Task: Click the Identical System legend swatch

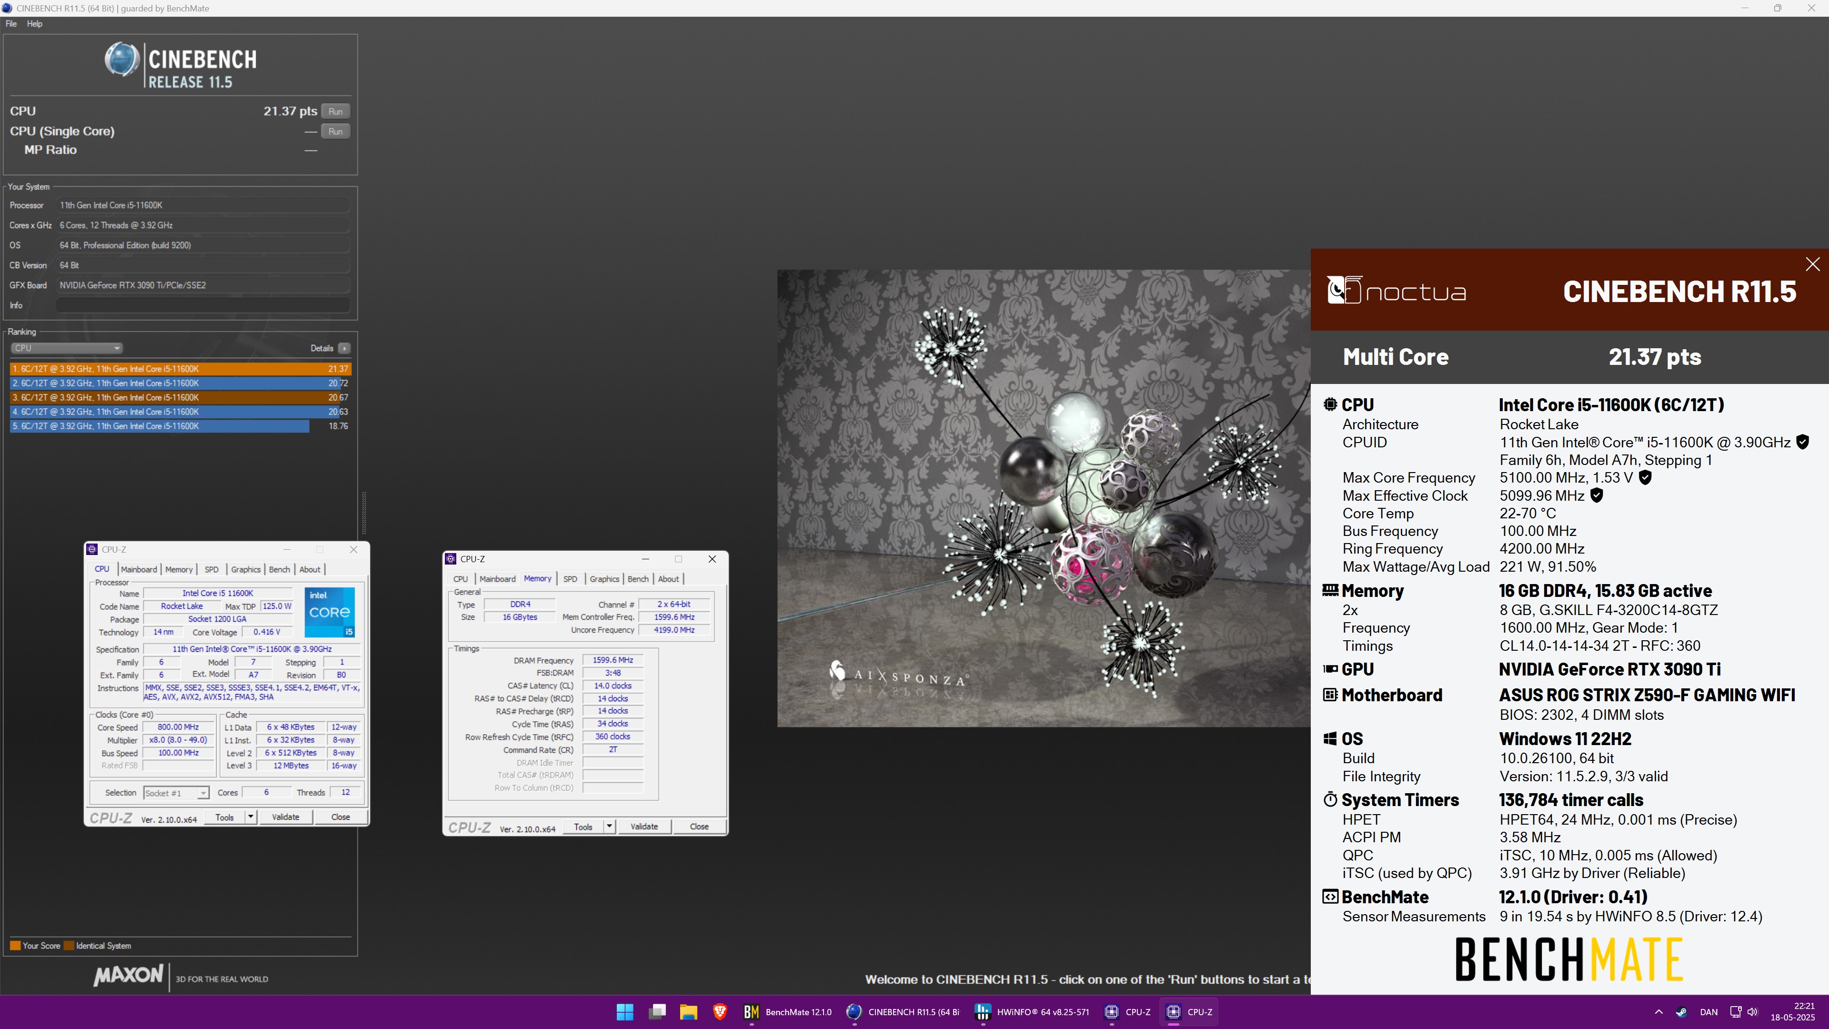Action: pos(69,945)
